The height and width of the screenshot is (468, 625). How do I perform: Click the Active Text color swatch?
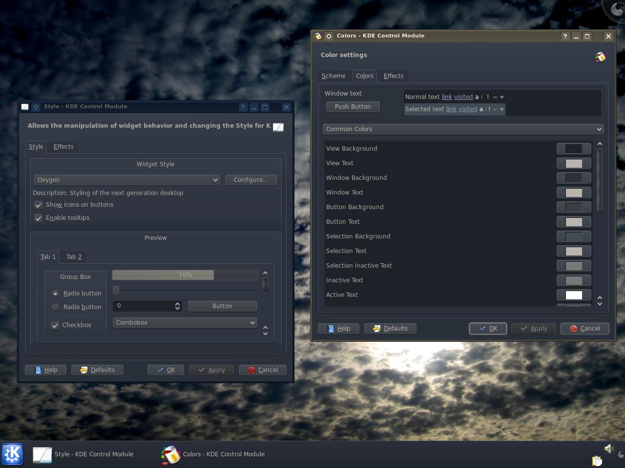click(x=574, y=295)
